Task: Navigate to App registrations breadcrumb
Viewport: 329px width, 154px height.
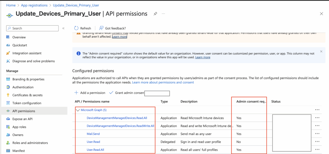Action: [34, 5]
